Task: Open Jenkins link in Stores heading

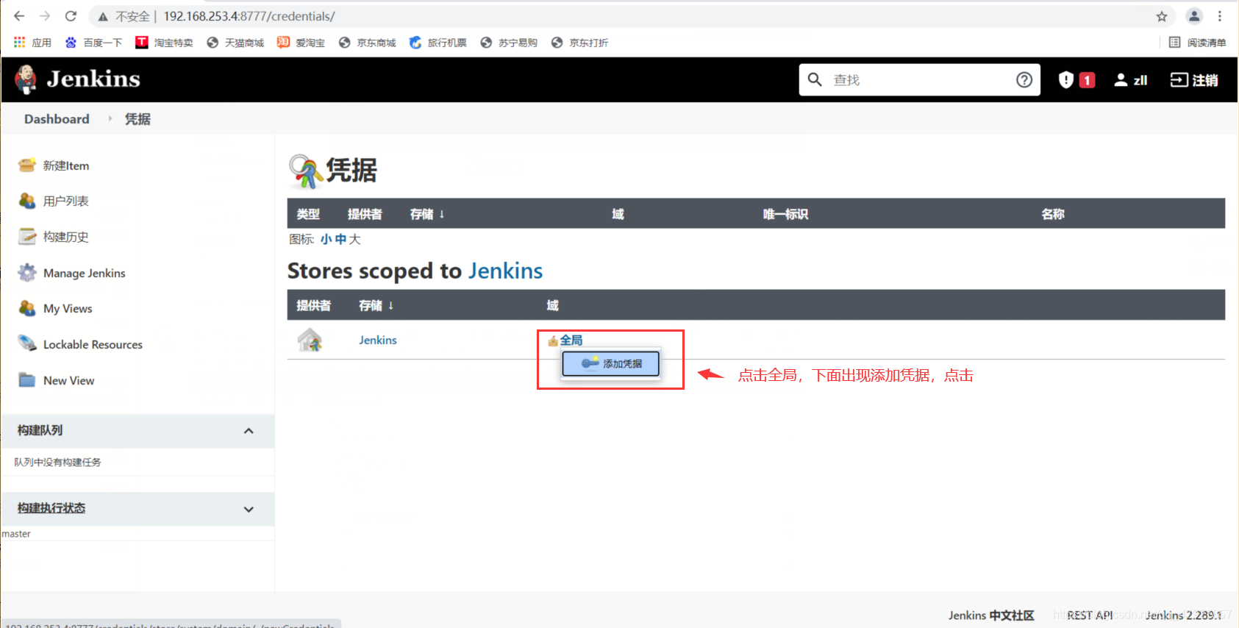Action: tap(505, 271)
